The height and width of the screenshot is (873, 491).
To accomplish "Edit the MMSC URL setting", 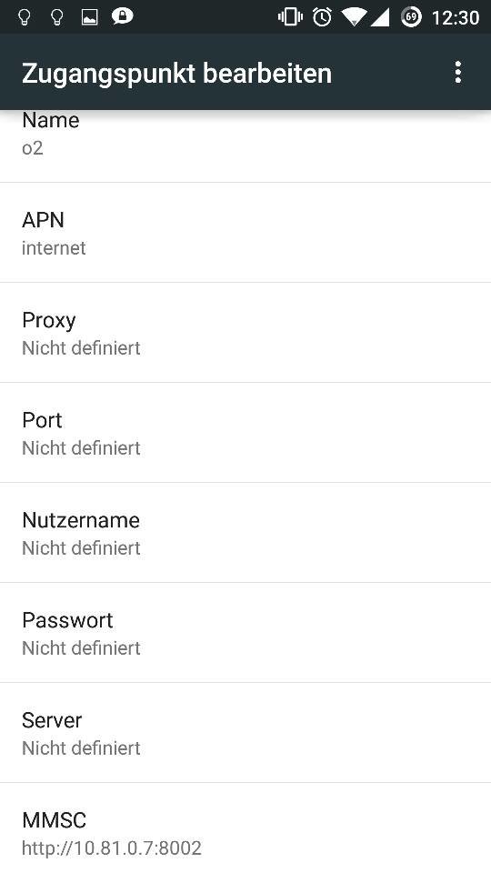I will (x=245, y=828).
